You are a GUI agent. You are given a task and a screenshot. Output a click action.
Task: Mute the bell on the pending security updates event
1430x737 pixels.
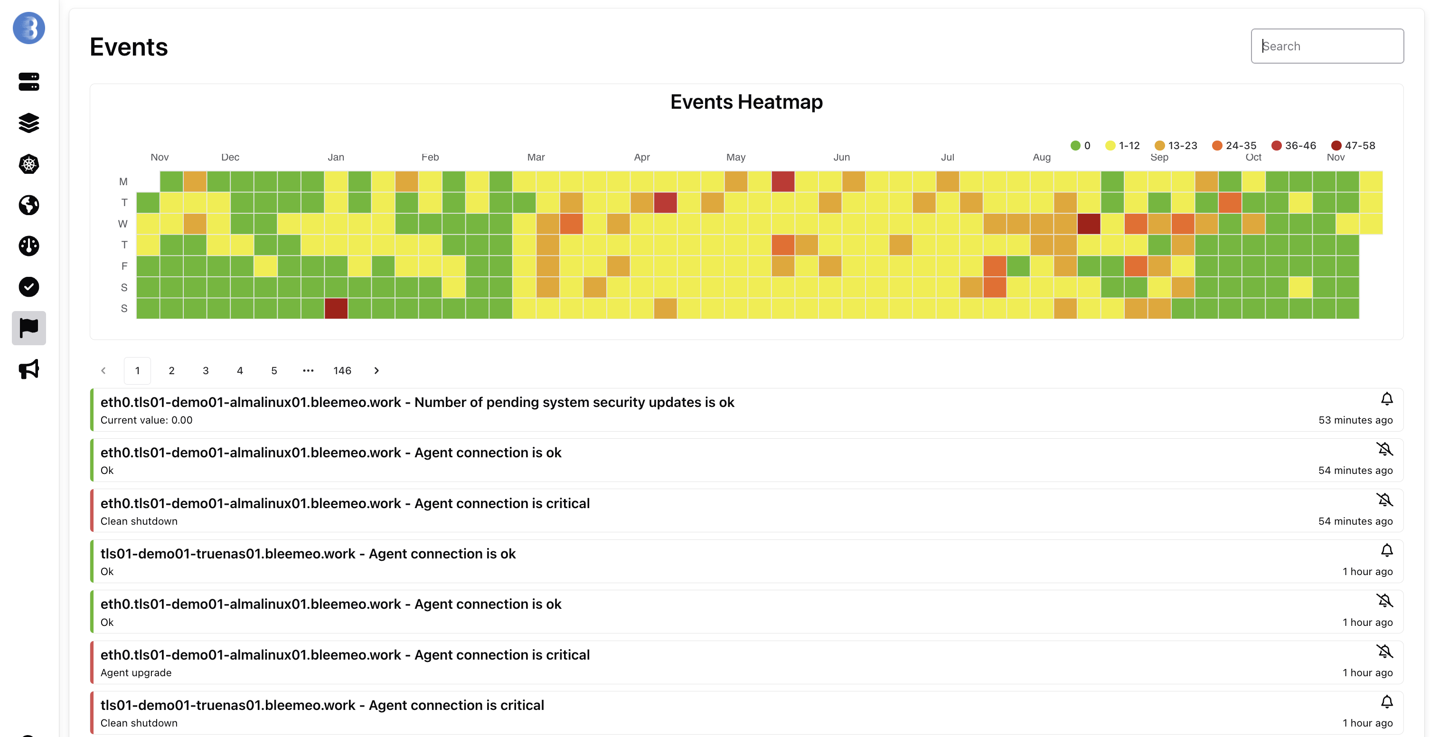pos(1386,399)
